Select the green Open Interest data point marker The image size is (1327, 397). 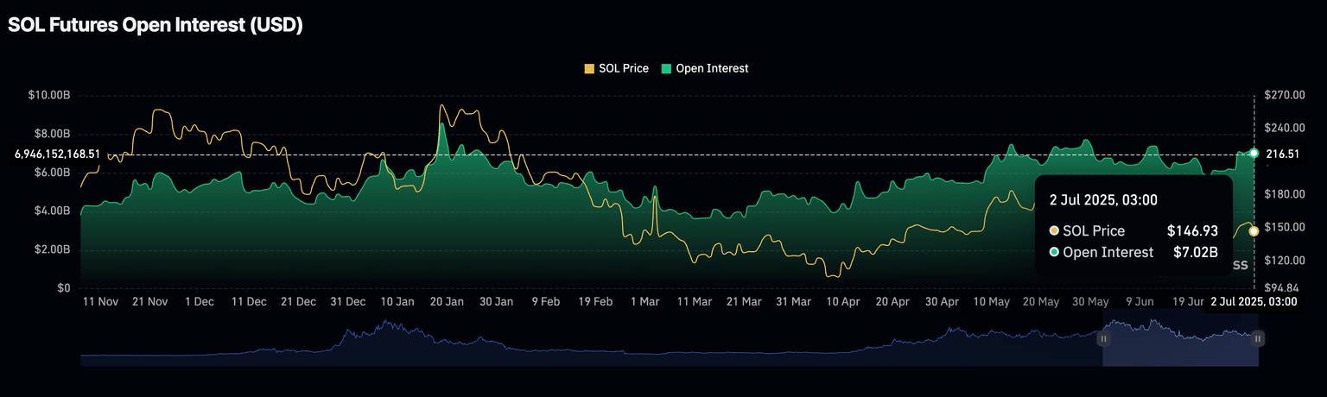1254,153
